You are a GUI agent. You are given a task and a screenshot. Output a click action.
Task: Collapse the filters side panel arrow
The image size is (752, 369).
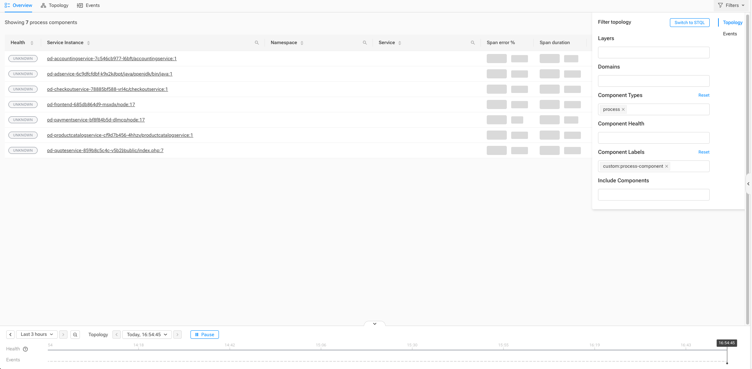[x=748, y=184]
